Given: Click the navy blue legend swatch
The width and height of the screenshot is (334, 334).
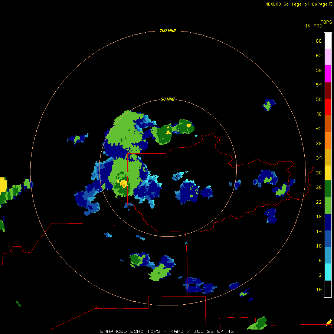Looking at the screenshot, I should click(328, 222).
